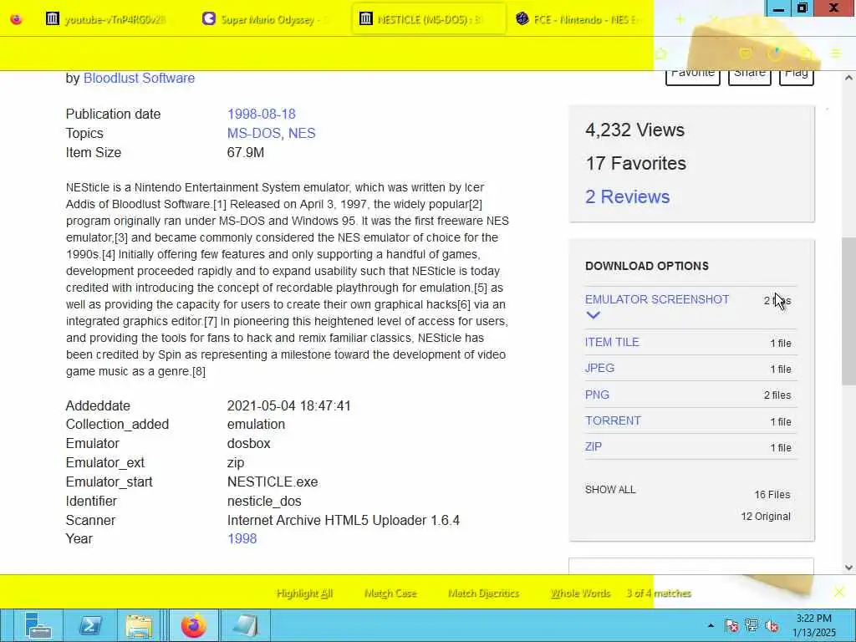Click the 1998 Year link

tap(242, 539)
